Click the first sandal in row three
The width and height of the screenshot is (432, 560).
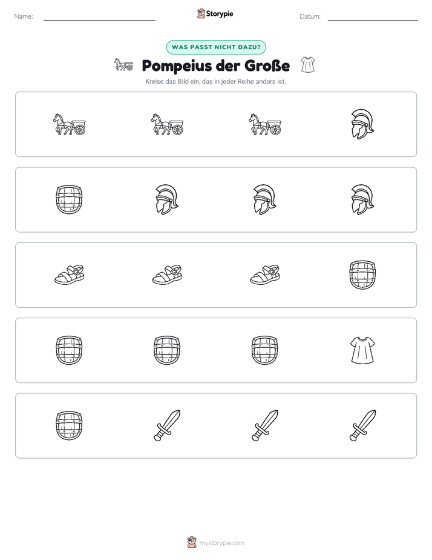tap(69, 275)
